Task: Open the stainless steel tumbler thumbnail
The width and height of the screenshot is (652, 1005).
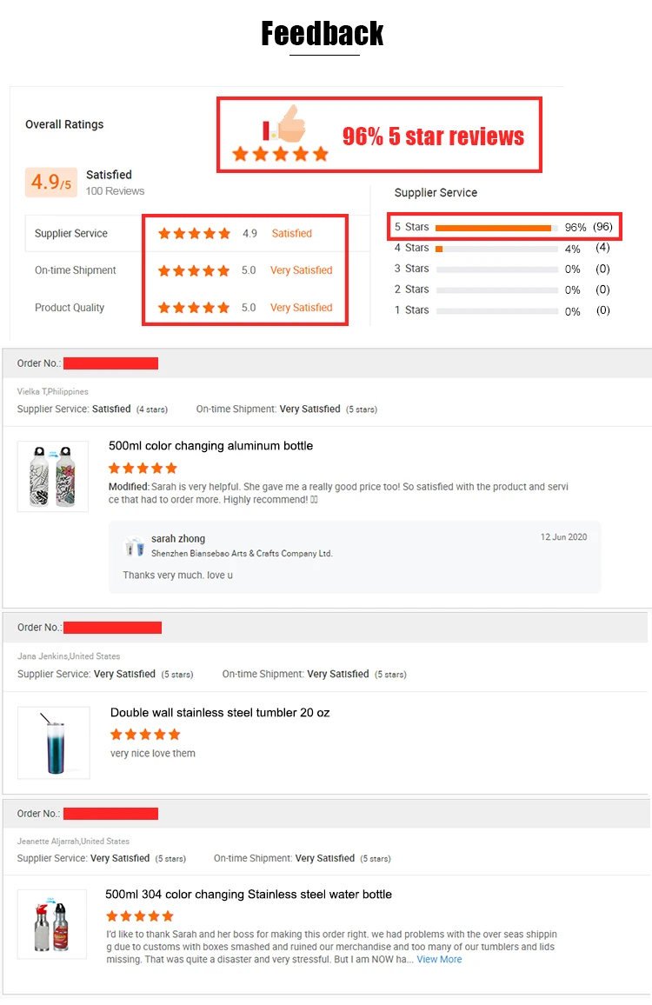Action: (x=53, y=742)
